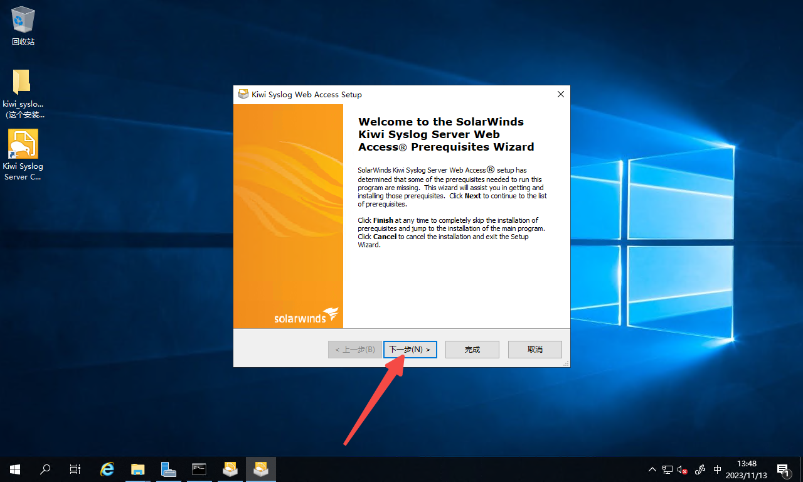Select the 回收站 recycle bin desktop icon

pos(23,26)
